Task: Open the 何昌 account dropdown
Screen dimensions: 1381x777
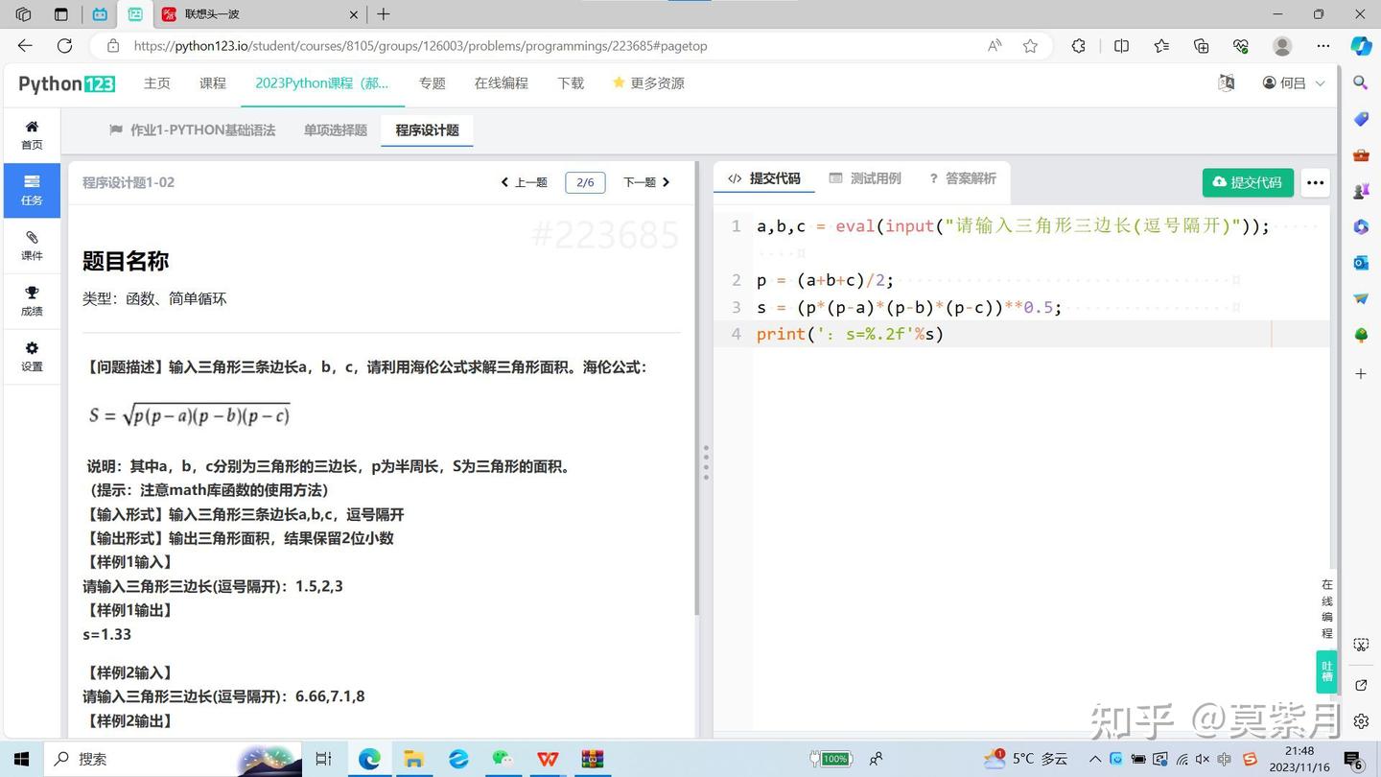Action: 1293,83
